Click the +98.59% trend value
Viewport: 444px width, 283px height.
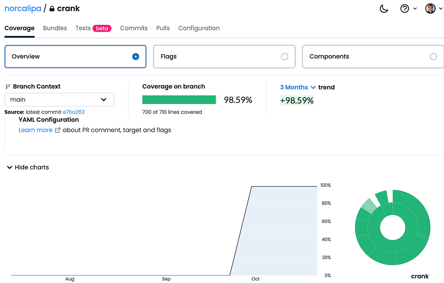[x=297, y=101]
